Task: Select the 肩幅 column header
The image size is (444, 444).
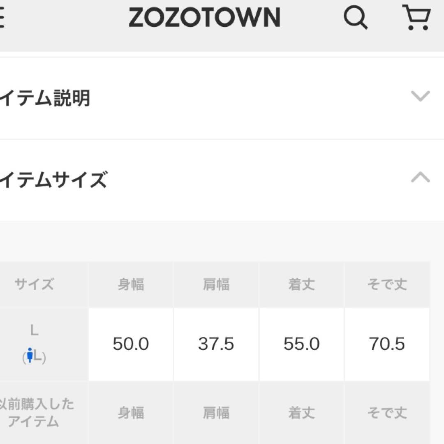Action: [216, 284]
